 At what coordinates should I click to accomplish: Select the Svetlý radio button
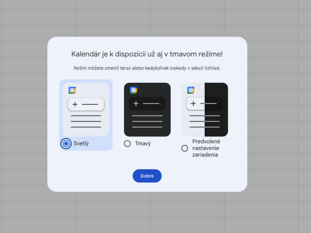click(66, 144)
